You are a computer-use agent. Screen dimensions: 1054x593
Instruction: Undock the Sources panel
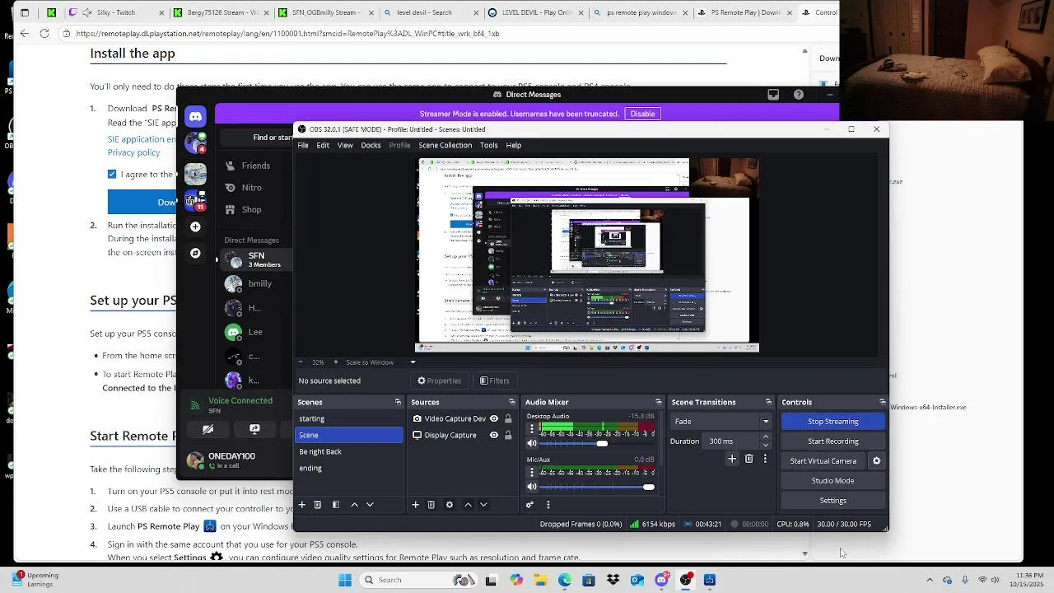[511, 402]
